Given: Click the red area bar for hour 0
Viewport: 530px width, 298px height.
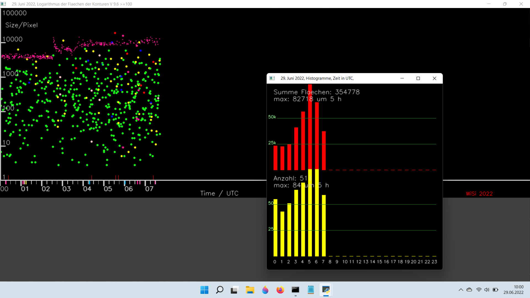Looking at the screenshot, I should (x=275, y=158).
